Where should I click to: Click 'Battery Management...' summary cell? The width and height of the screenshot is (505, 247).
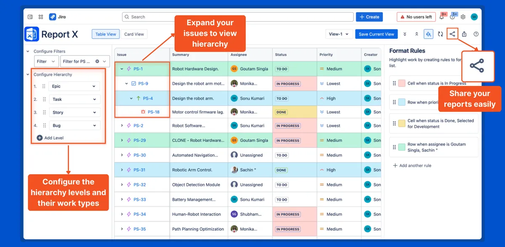199,199
